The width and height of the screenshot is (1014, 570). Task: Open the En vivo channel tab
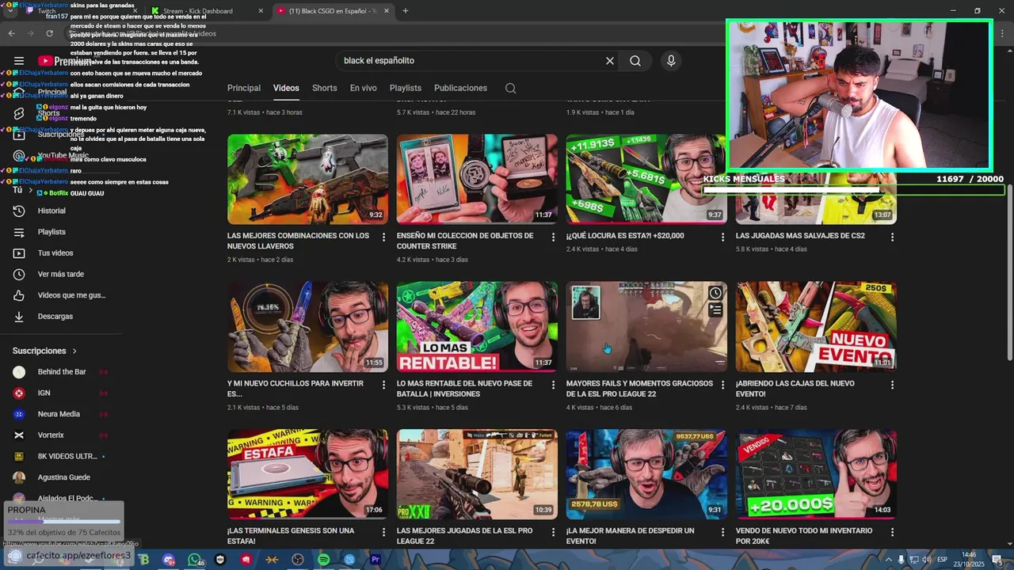pyautogui.click(x=364, y=88)
